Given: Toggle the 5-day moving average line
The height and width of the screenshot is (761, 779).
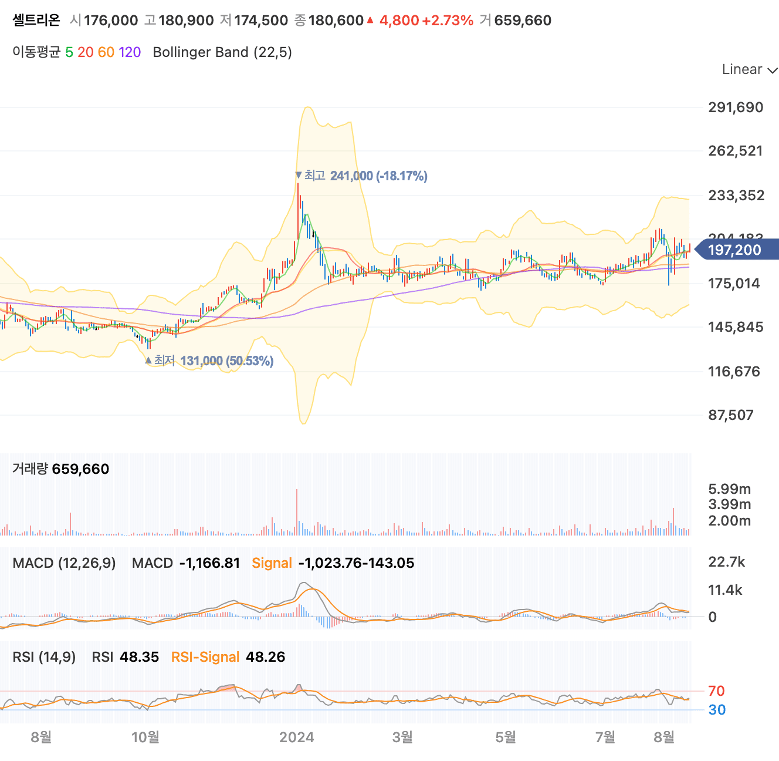Looking at the screenshot, I should (x=69, y=52).
